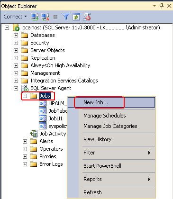Toggle the Object Explorer auto-hide pin

(x=162, y=6)
